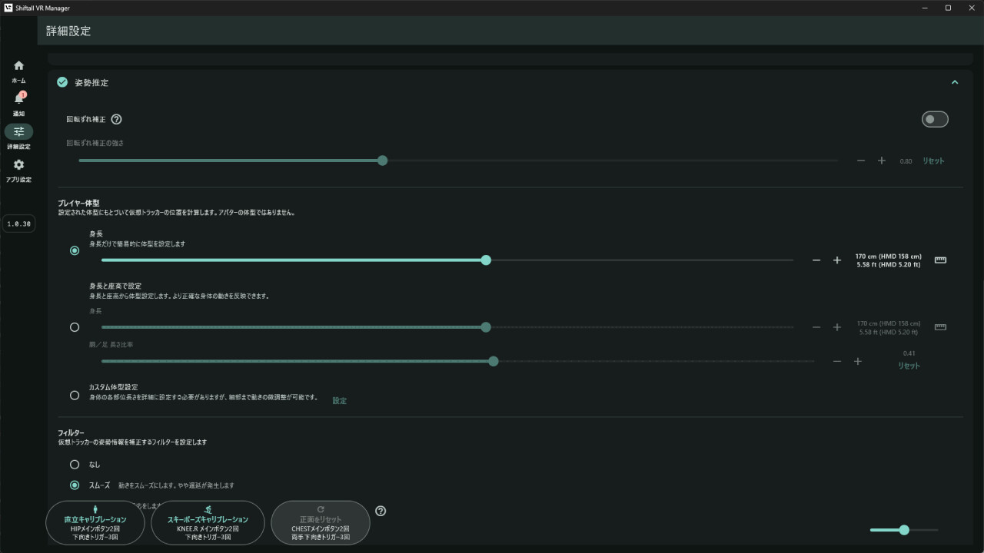Click the 身長 height slider handle
This screenshot has height=553, width=984.
[486, 260]
